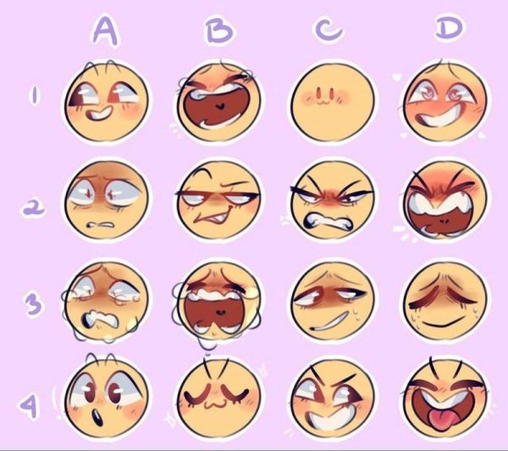508x451 pixels.
Task: Click the row number 2 label
Action: coord(33,207)
